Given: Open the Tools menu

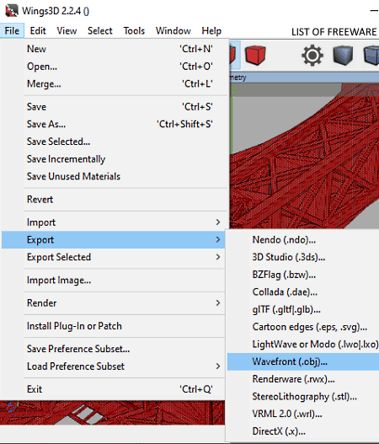Looking at the screenshot, I should [x=134, y=30].
